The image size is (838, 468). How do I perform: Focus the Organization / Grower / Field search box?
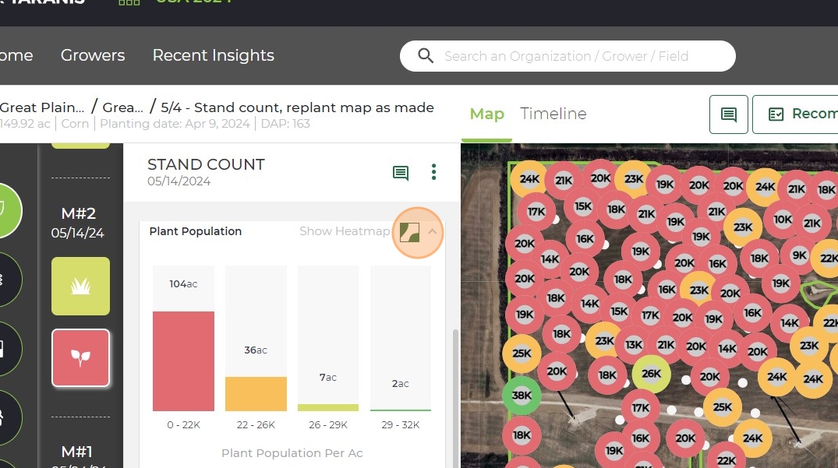568,56
